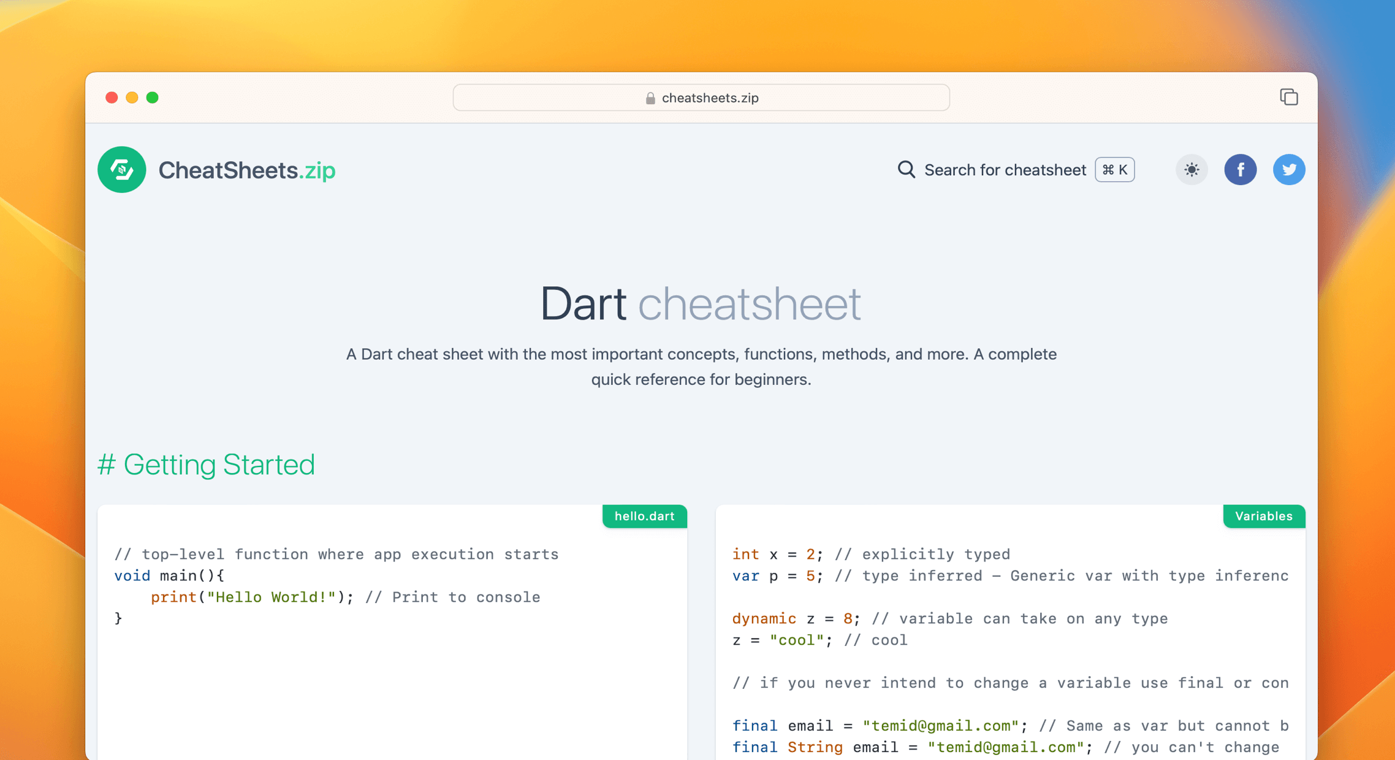Click the tab overview icon at top right

coord(1289,97)
